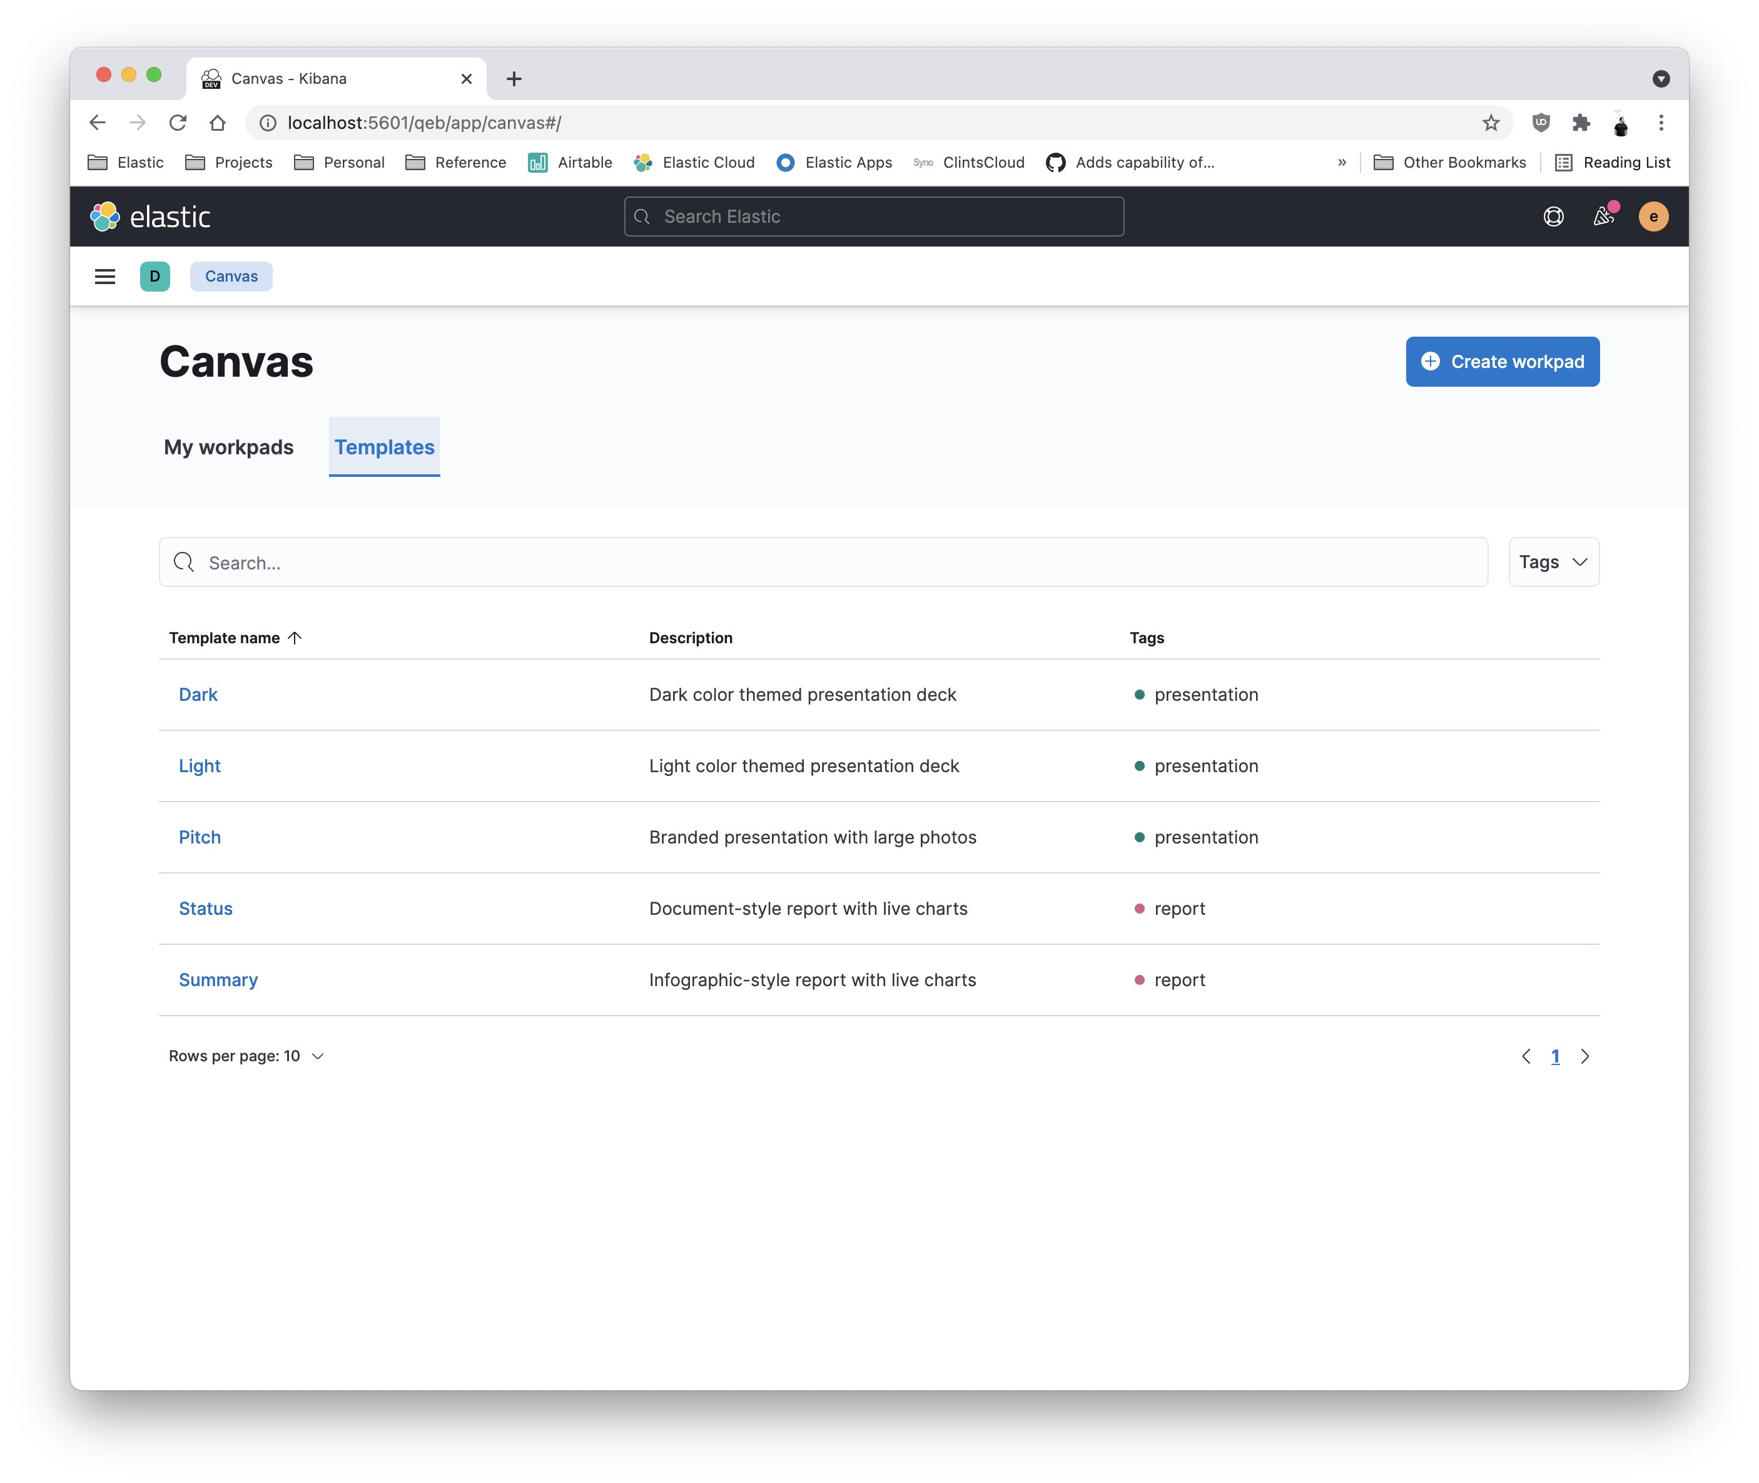Viewport: 1759px width, 1483px height.
Task: Open the Pitch template link
Action: (x=199, y=837)
